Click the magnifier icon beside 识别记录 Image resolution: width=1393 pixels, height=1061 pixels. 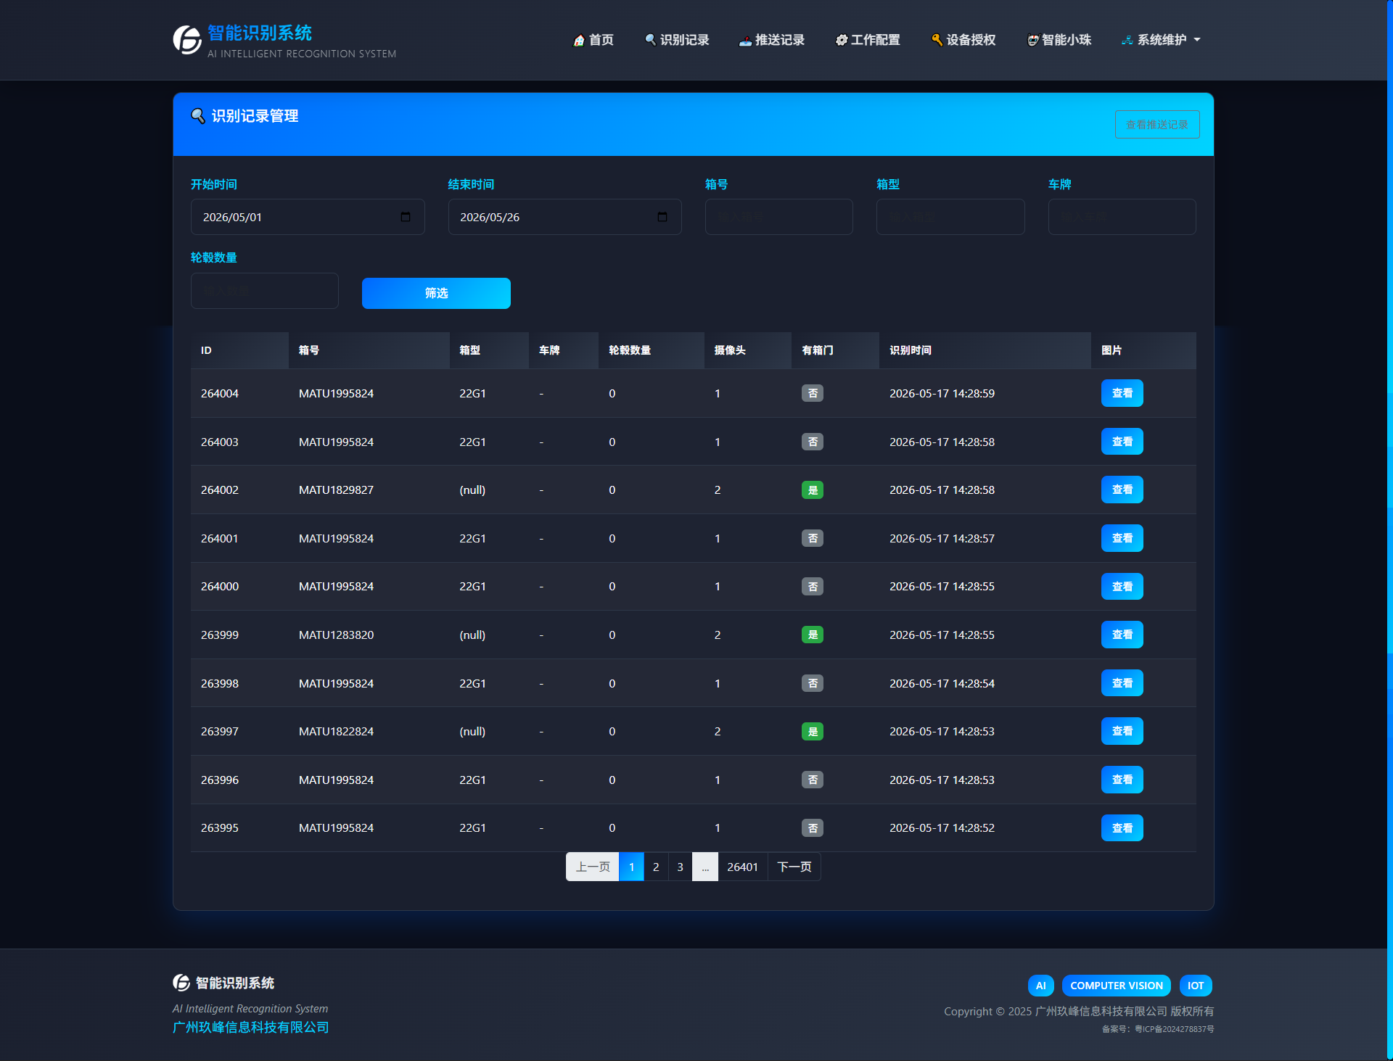click(x=651, y=40)
